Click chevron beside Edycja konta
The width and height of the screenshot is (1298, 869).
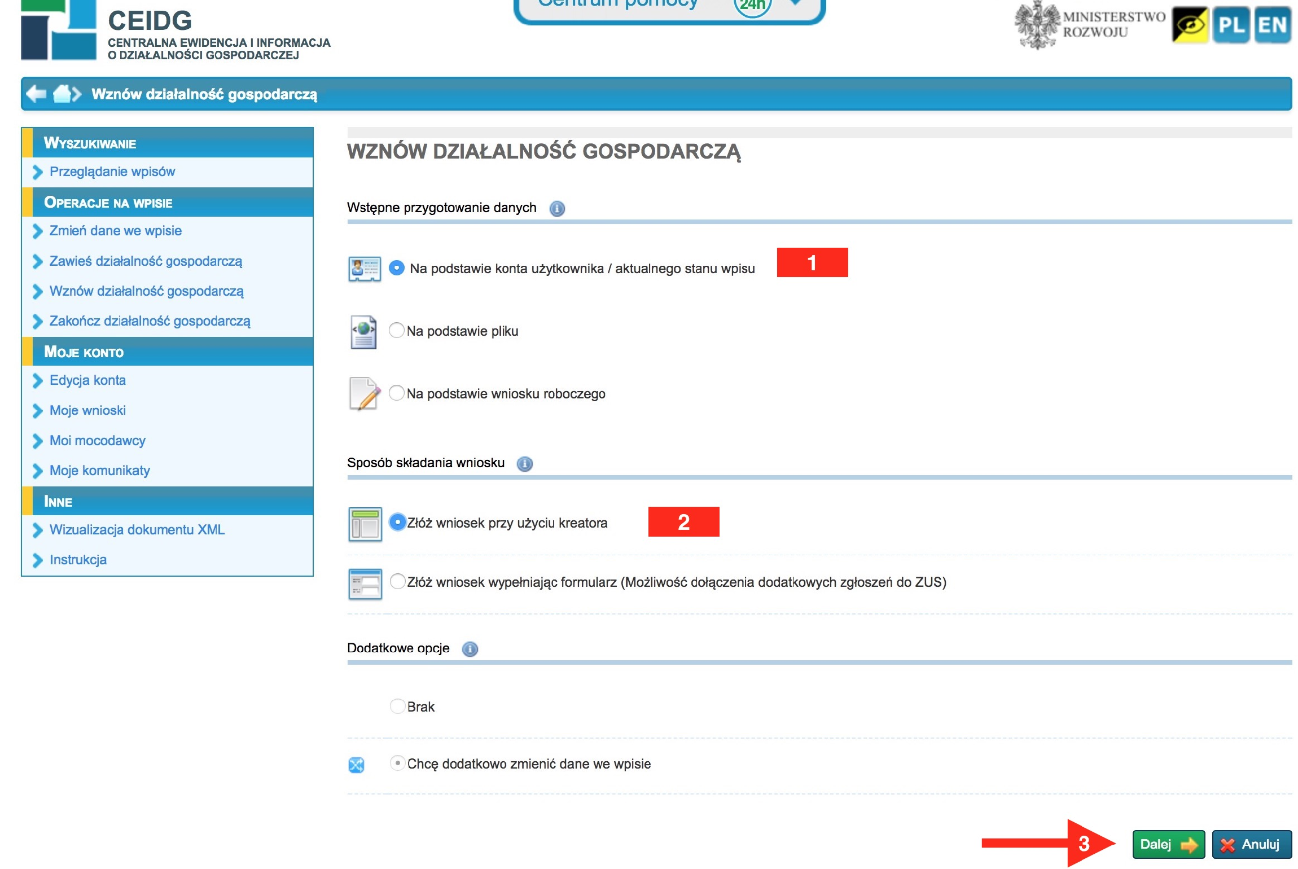tap(38, 381)
